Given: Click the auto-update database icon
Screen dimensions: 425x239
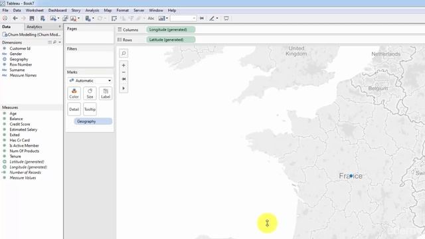Looking at the screenshot, I should pos(88,18).
